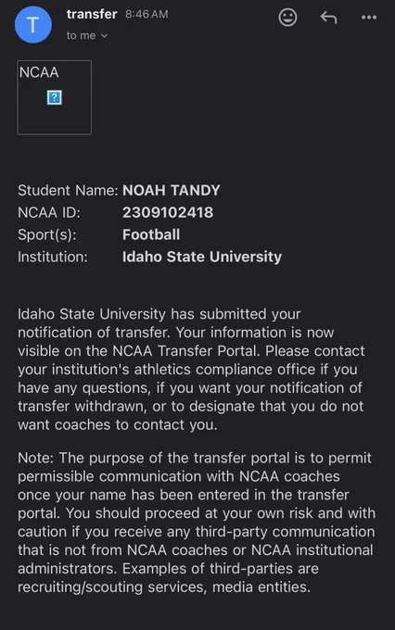This screenshot has width=395, height=630.
Task: Click the blue T sender avatar
Action: 33,24
